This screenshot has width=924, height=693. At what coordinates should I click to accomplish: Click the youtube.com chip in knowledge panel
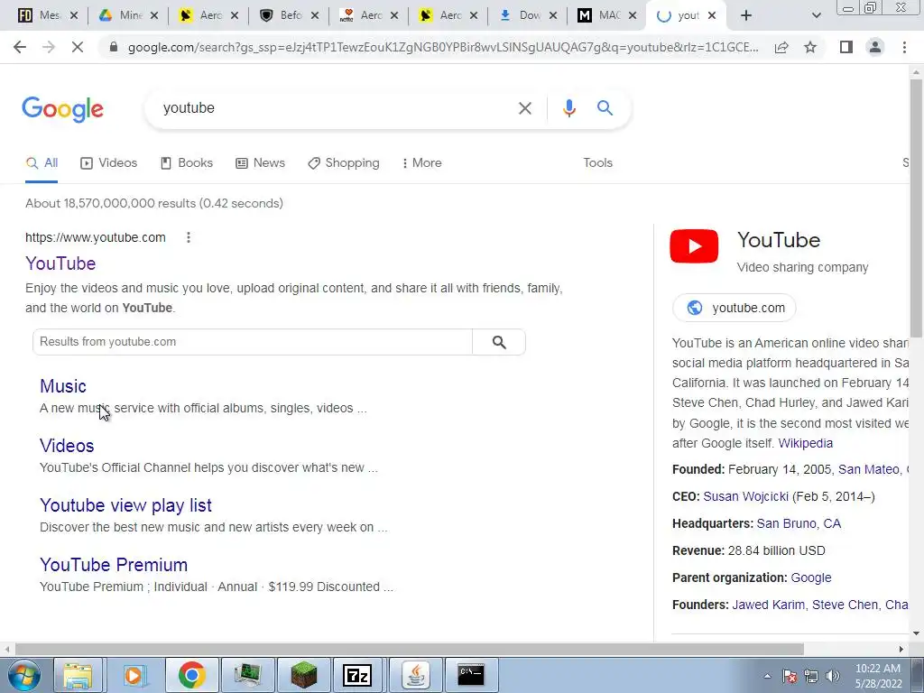pos(735,308)
